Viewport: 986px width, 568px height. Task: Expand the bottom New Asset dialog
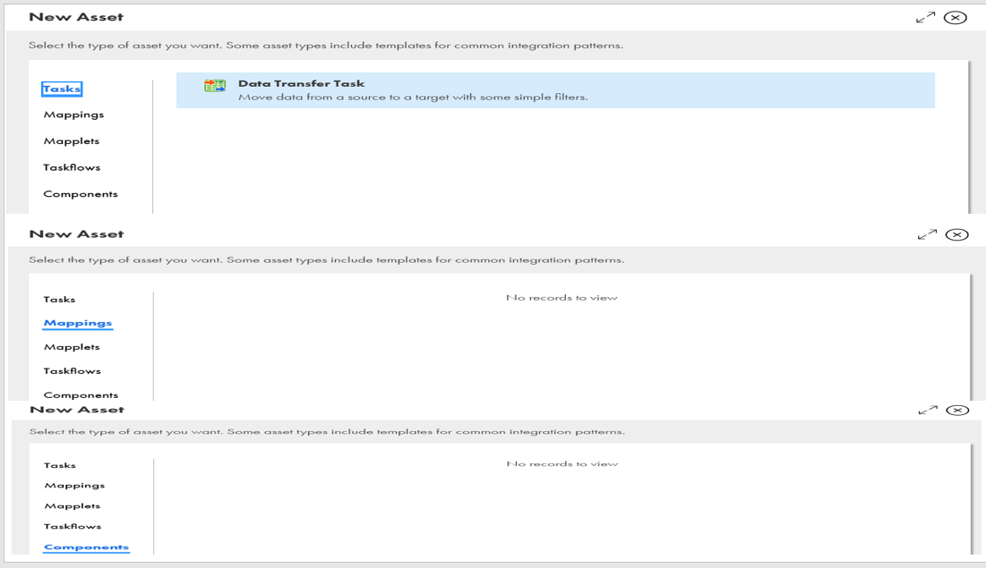coord(928,411)
